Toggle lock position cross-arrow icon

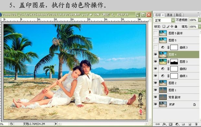click(172, 27)
